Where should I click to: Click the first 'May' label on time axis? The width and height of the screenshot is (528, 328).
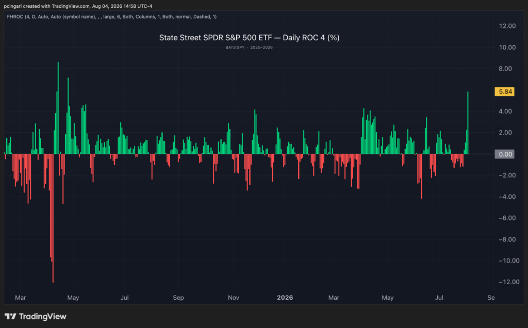click(73, 298)
